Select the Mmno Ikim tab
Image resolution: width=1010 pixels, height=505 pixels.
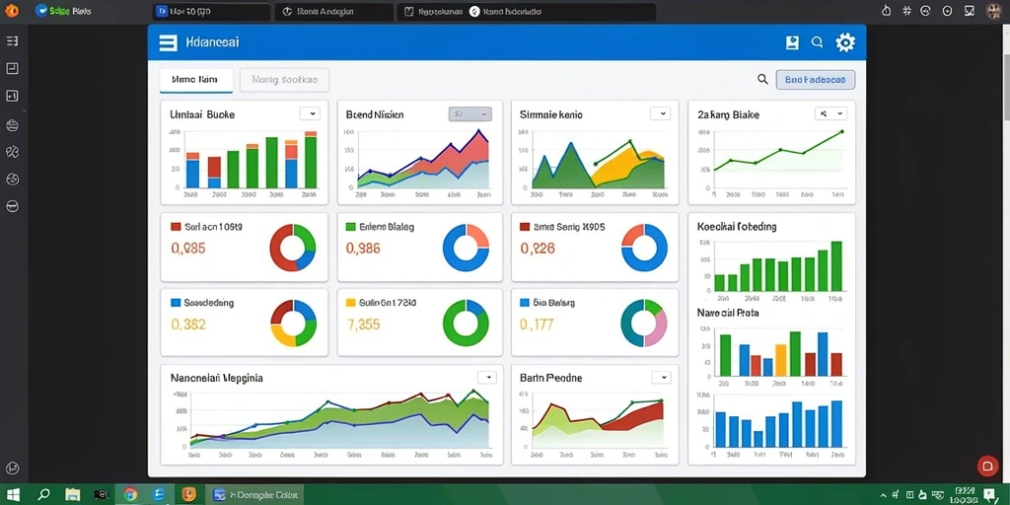point(196,80)
